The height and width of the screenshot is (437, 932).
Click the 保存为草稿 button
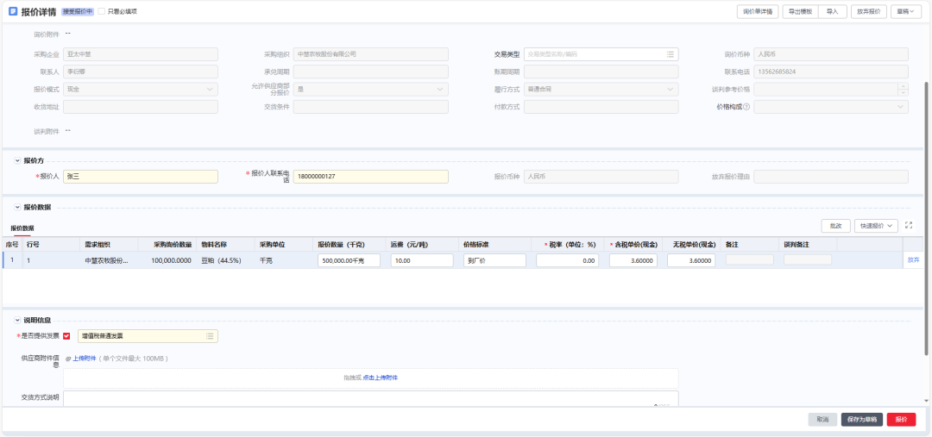pyautogui.click(x=862, y=419)
